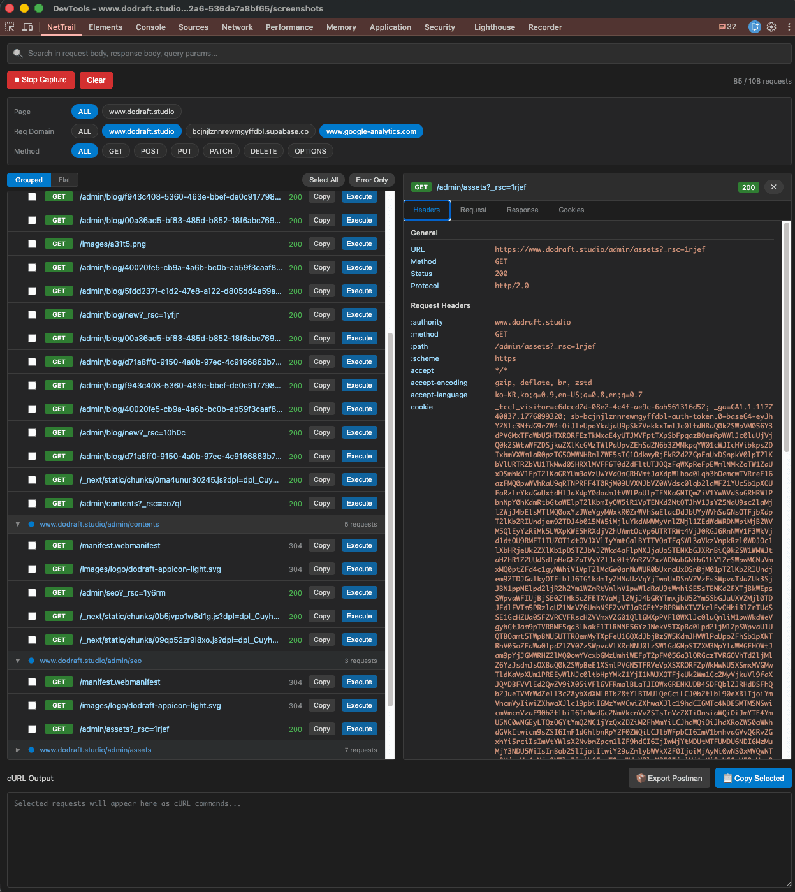Click the issues counter showing 32

[727, 27]
